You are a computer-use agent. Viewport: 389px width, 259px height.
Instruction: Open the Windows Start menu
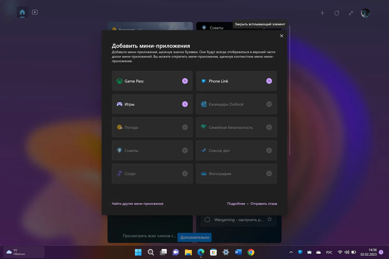pos(138,252)
